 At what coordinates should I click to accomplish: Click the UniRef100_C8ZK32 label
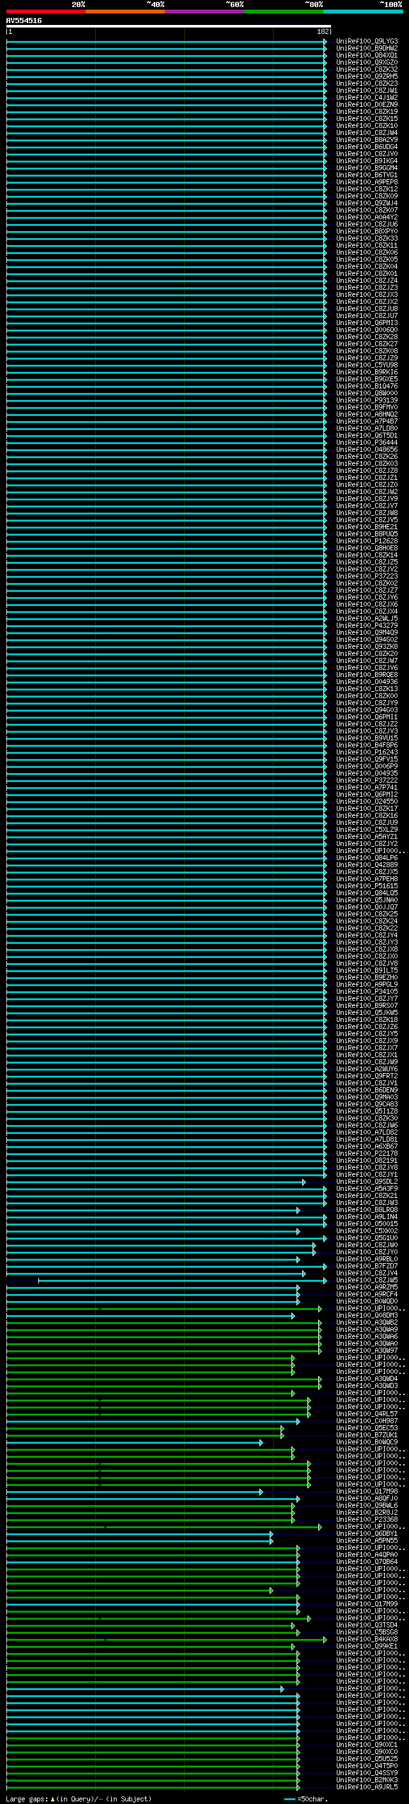pos(367,69)
